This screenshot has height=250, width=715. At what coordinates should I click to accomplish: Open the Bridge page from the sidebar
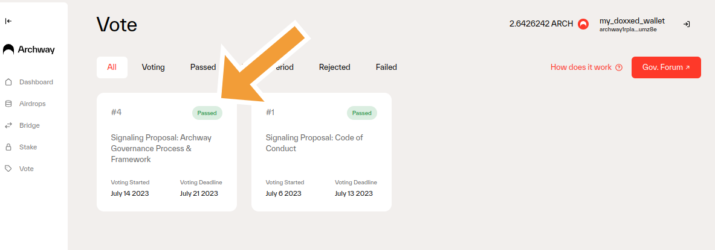[29, 125]
